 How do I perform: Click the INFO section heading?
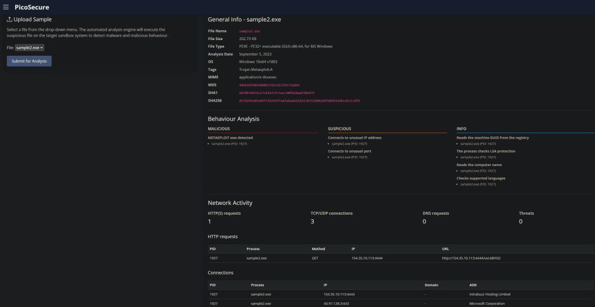click(462, 128)
